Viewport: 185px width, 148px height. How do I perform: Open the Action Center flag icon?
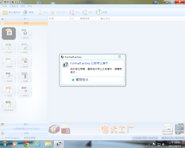pyautogui.click(x=154, y=144)
